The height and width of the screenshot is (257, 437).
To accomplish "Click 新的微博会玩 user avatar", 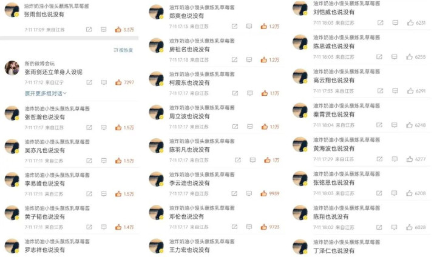I will pos(12,68).
